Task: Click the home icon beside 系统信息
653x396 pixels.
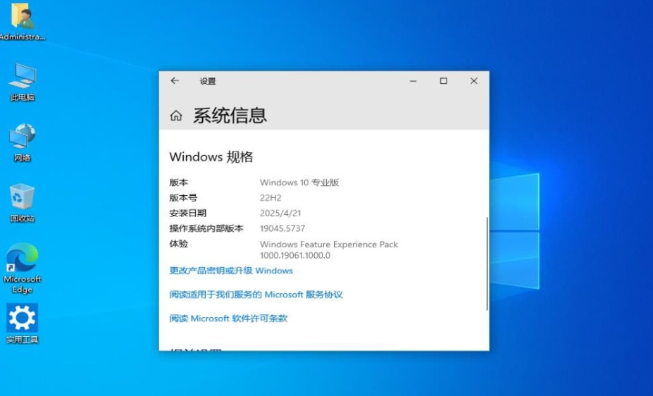Action: 176,116
